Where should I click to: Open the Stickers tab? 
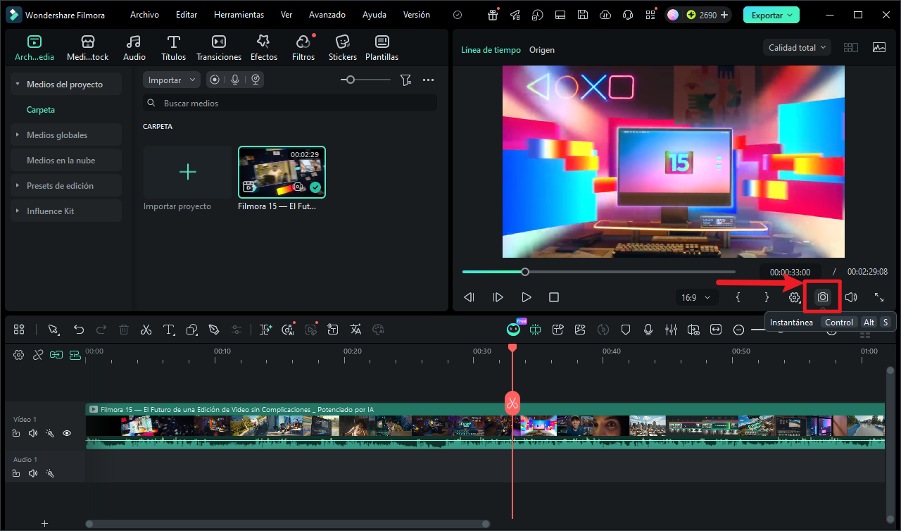343,48
